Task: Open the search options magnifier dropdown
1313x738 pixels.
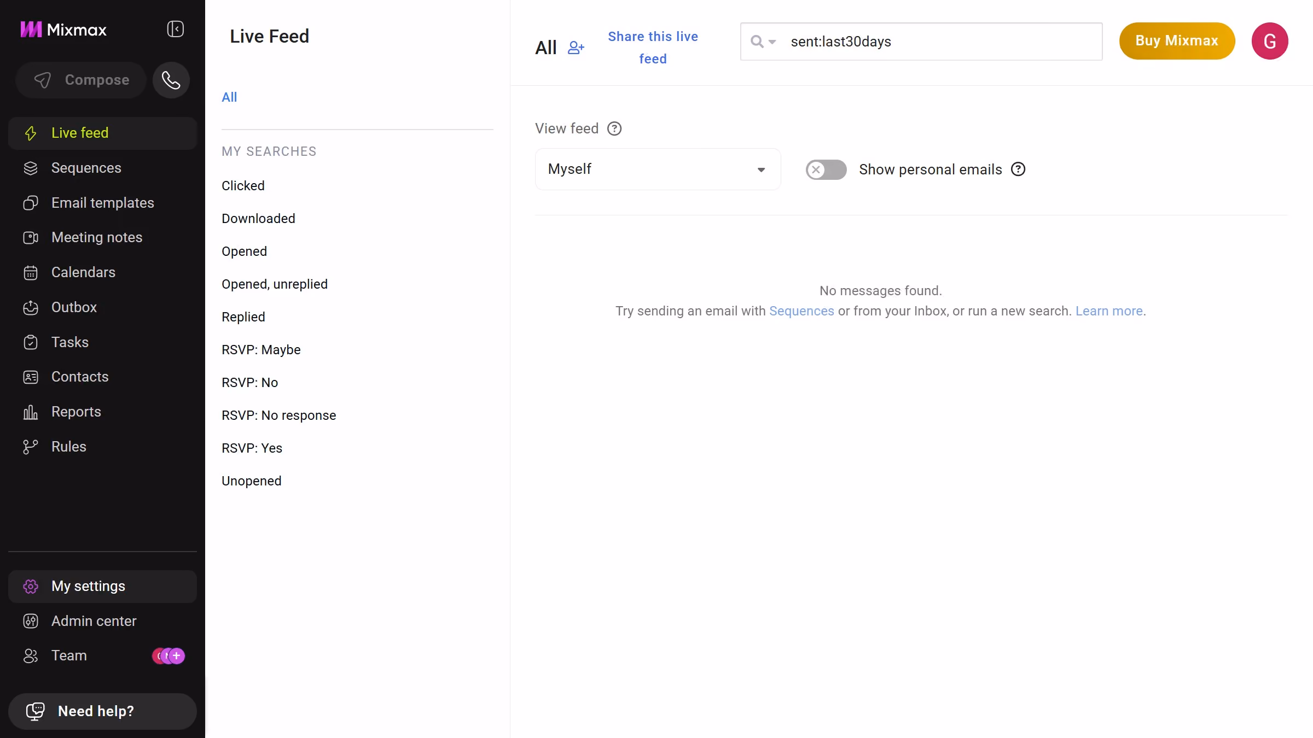Action: click(763, 42)
